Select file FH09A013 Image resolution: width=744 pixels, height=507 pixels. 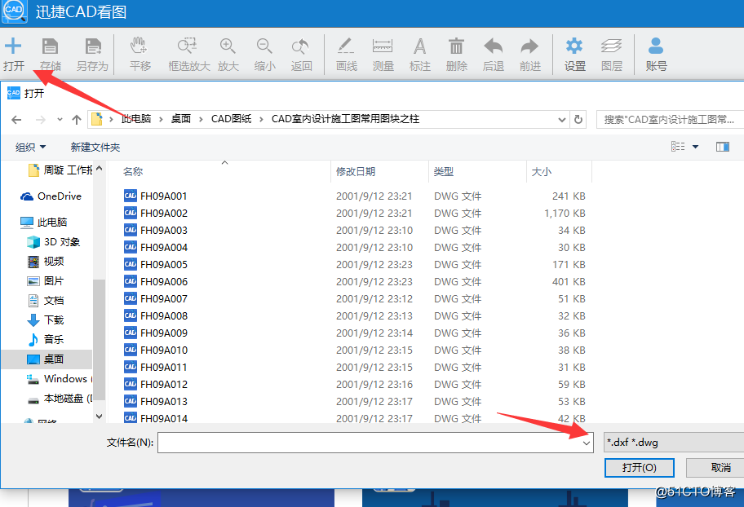[155, 401]
